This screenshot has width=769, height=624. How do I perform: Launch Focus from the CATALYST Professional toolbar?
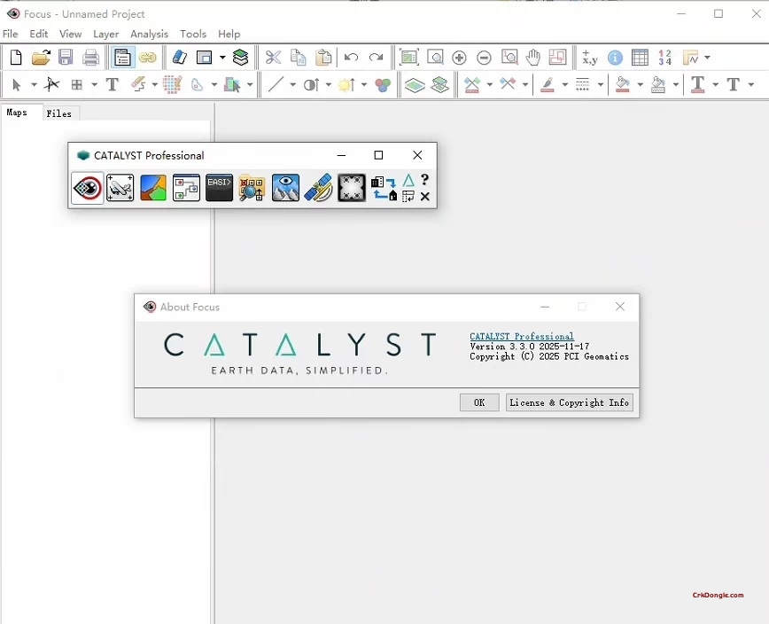click(88, 188)
